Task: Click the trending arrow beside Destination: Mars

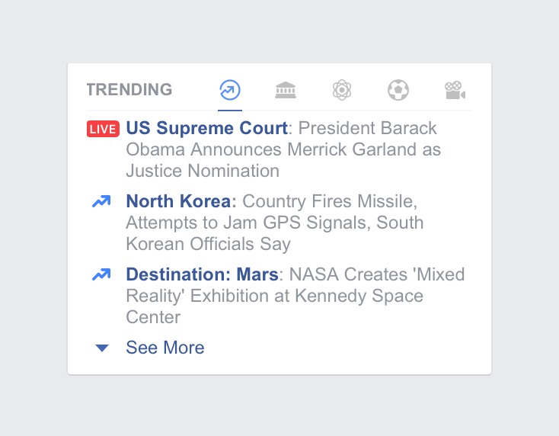Action: point(101,275)
